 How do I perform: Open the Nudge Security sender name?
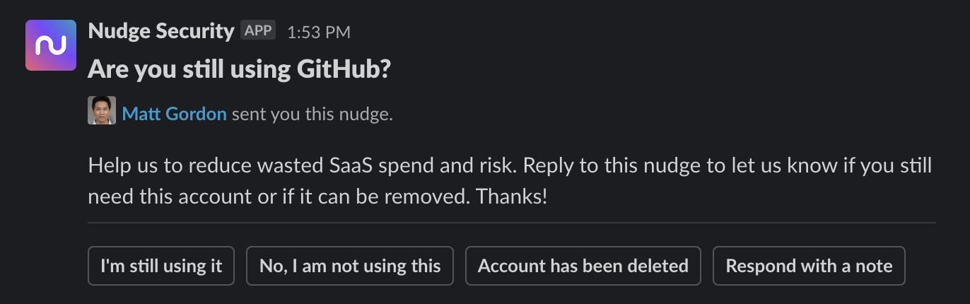(x=161, y=31)
